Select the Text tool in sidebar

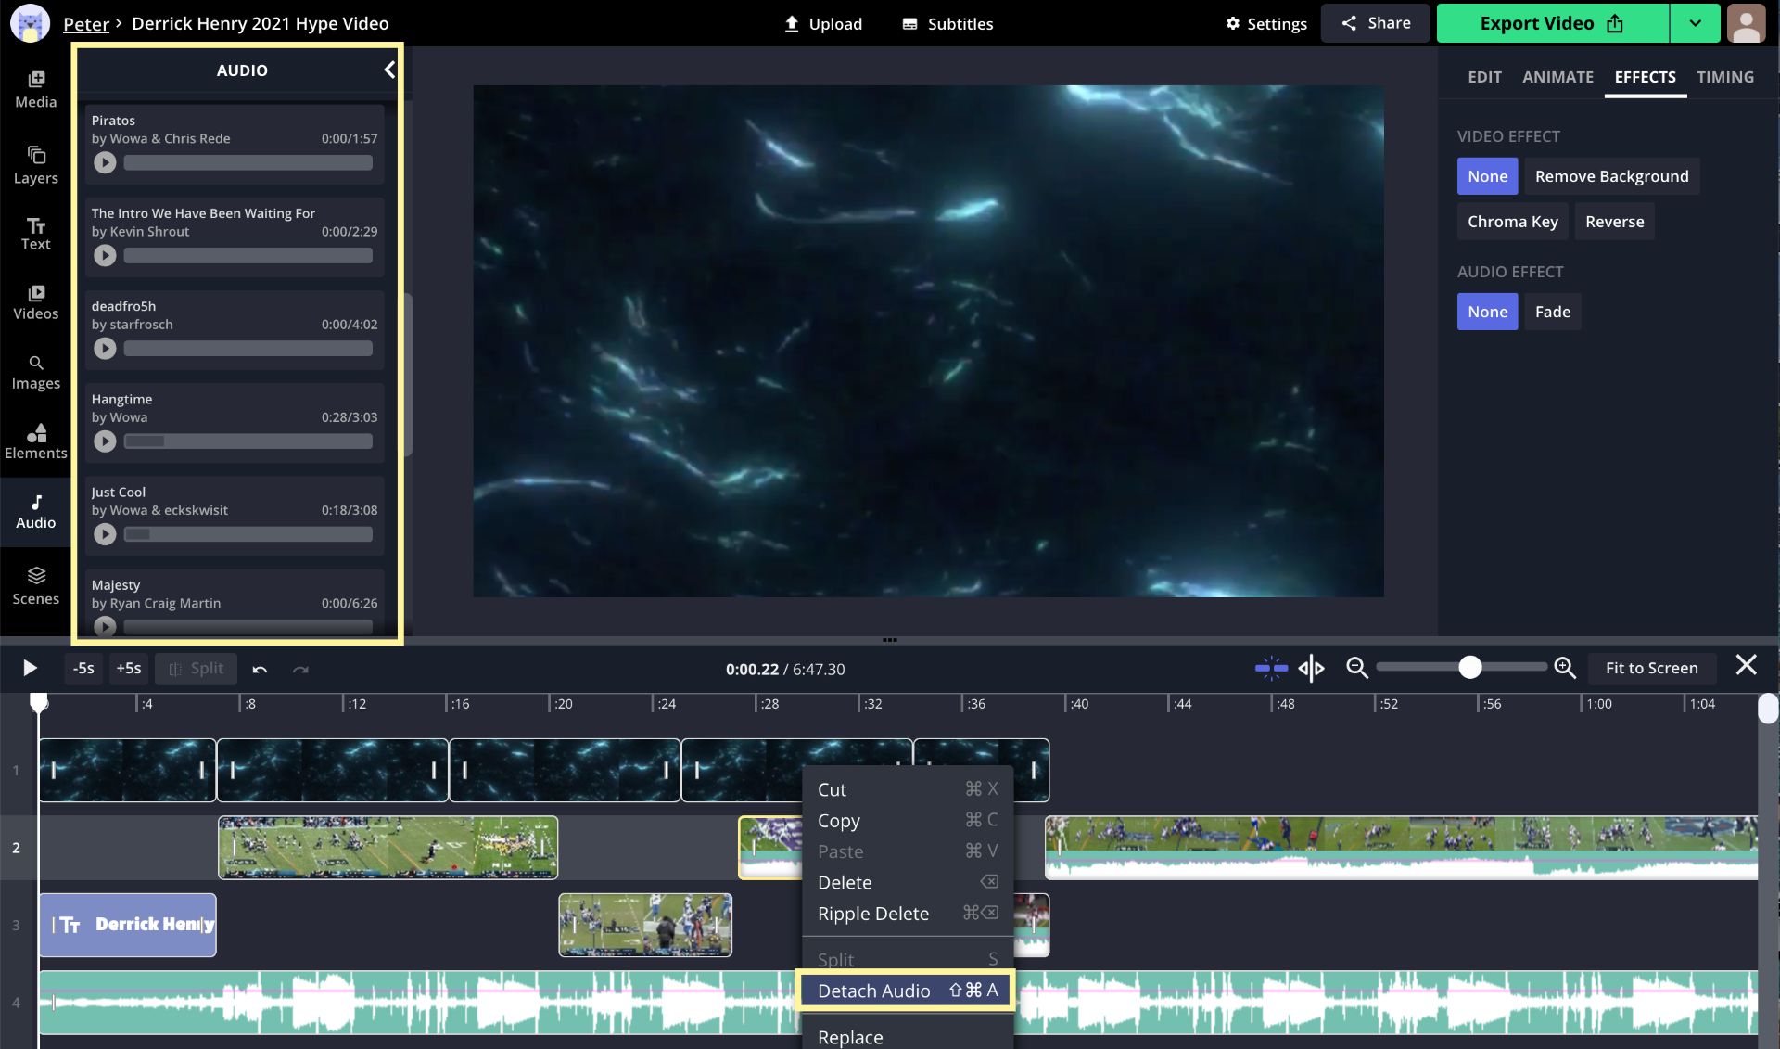coord(35,233)
